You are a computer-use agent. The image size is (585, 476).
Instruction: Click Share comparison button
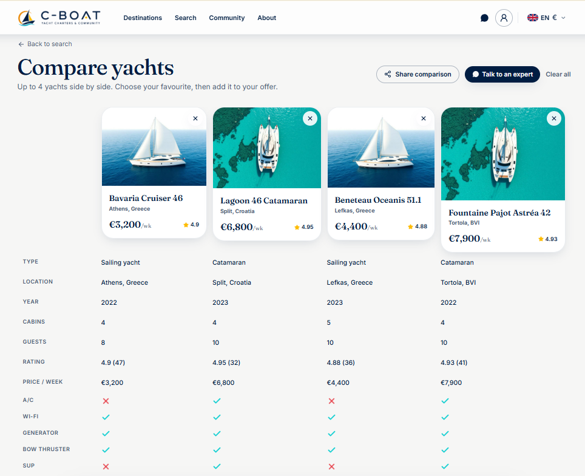[x=418, y=74]
